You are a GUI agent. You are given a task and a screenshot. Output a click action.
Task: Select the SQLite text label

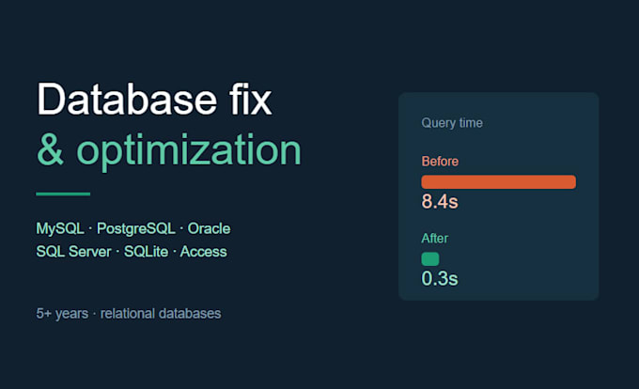coord(146,252)
